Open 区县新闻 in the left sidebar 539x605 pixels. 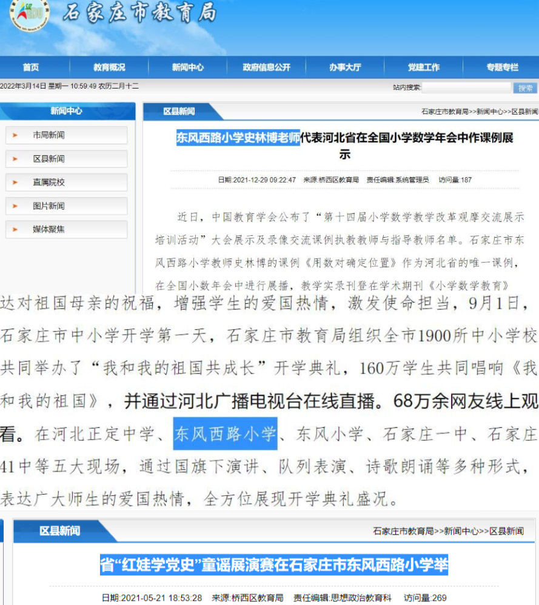66,159
